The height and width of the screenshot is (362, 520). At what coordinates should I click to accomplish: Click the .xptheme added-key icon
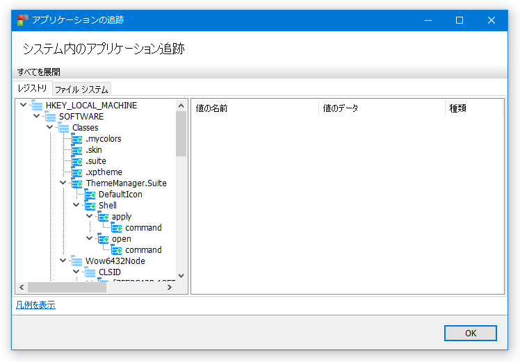click(x=77, y=172)
